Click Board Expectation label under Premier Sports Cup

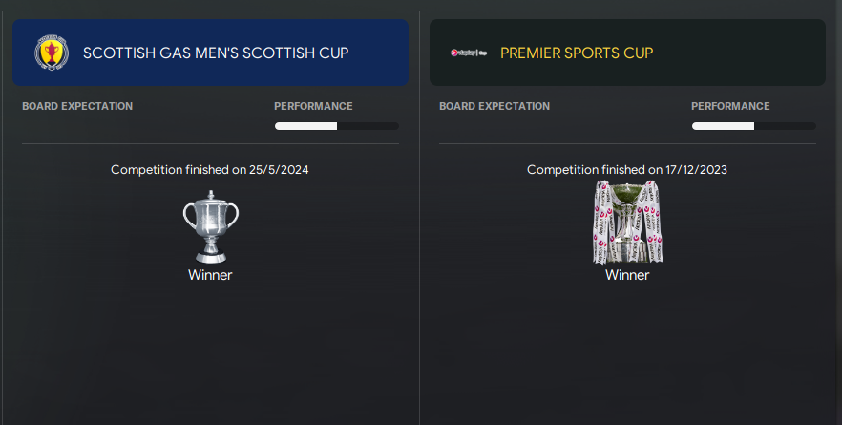pos(495,106)
